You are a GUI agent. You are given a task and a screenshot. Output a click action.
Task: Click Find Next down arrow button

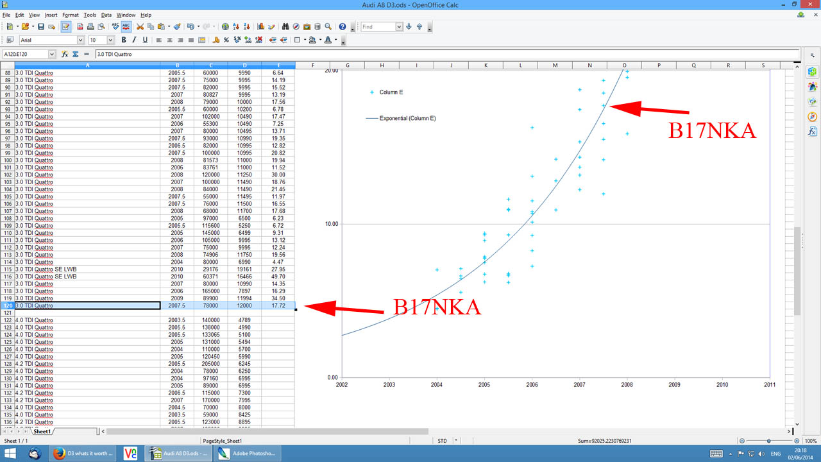(x=409, y=27)
